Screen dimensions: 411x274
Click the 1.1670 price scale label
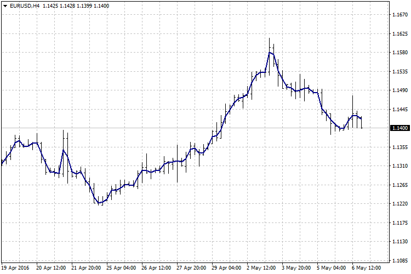click(x=400, y=15)
